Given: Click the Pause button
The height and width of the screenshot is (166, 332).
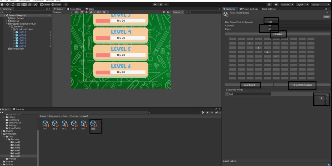Looking at the screenshot, I should (x=161, y=4).
